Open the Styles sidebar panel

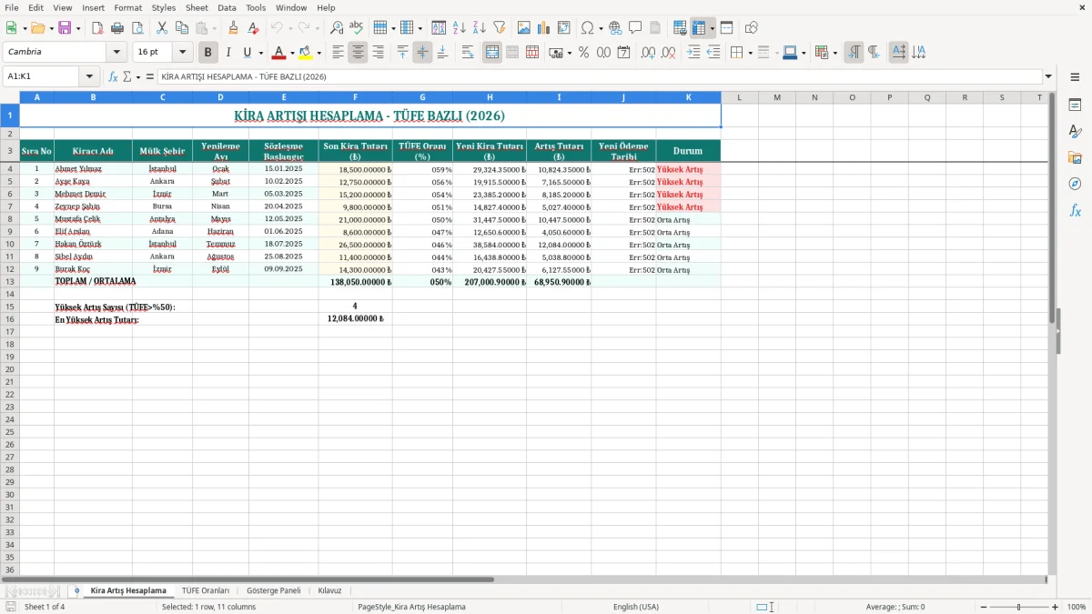click(x=1075, y=131)
